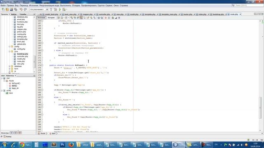264x148 pixels.
Task: Open the Профилировать menu
Action: pyautogui.click(x=89, y=5)
